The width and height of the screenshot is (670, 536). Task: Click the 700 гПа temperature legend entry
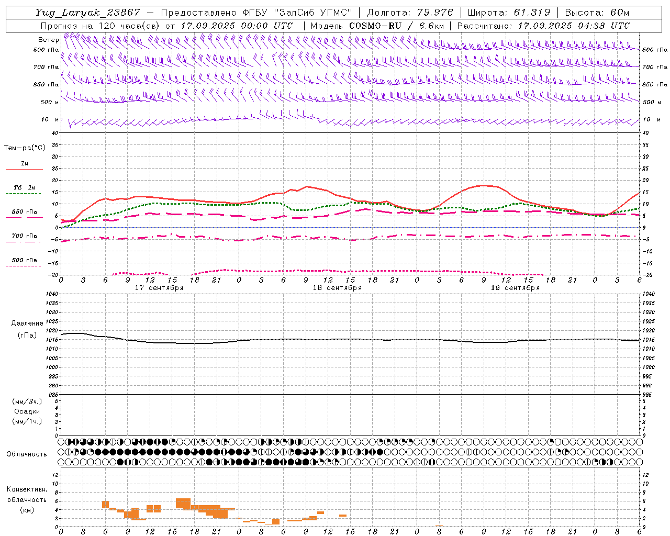click(x=25, y=236)
